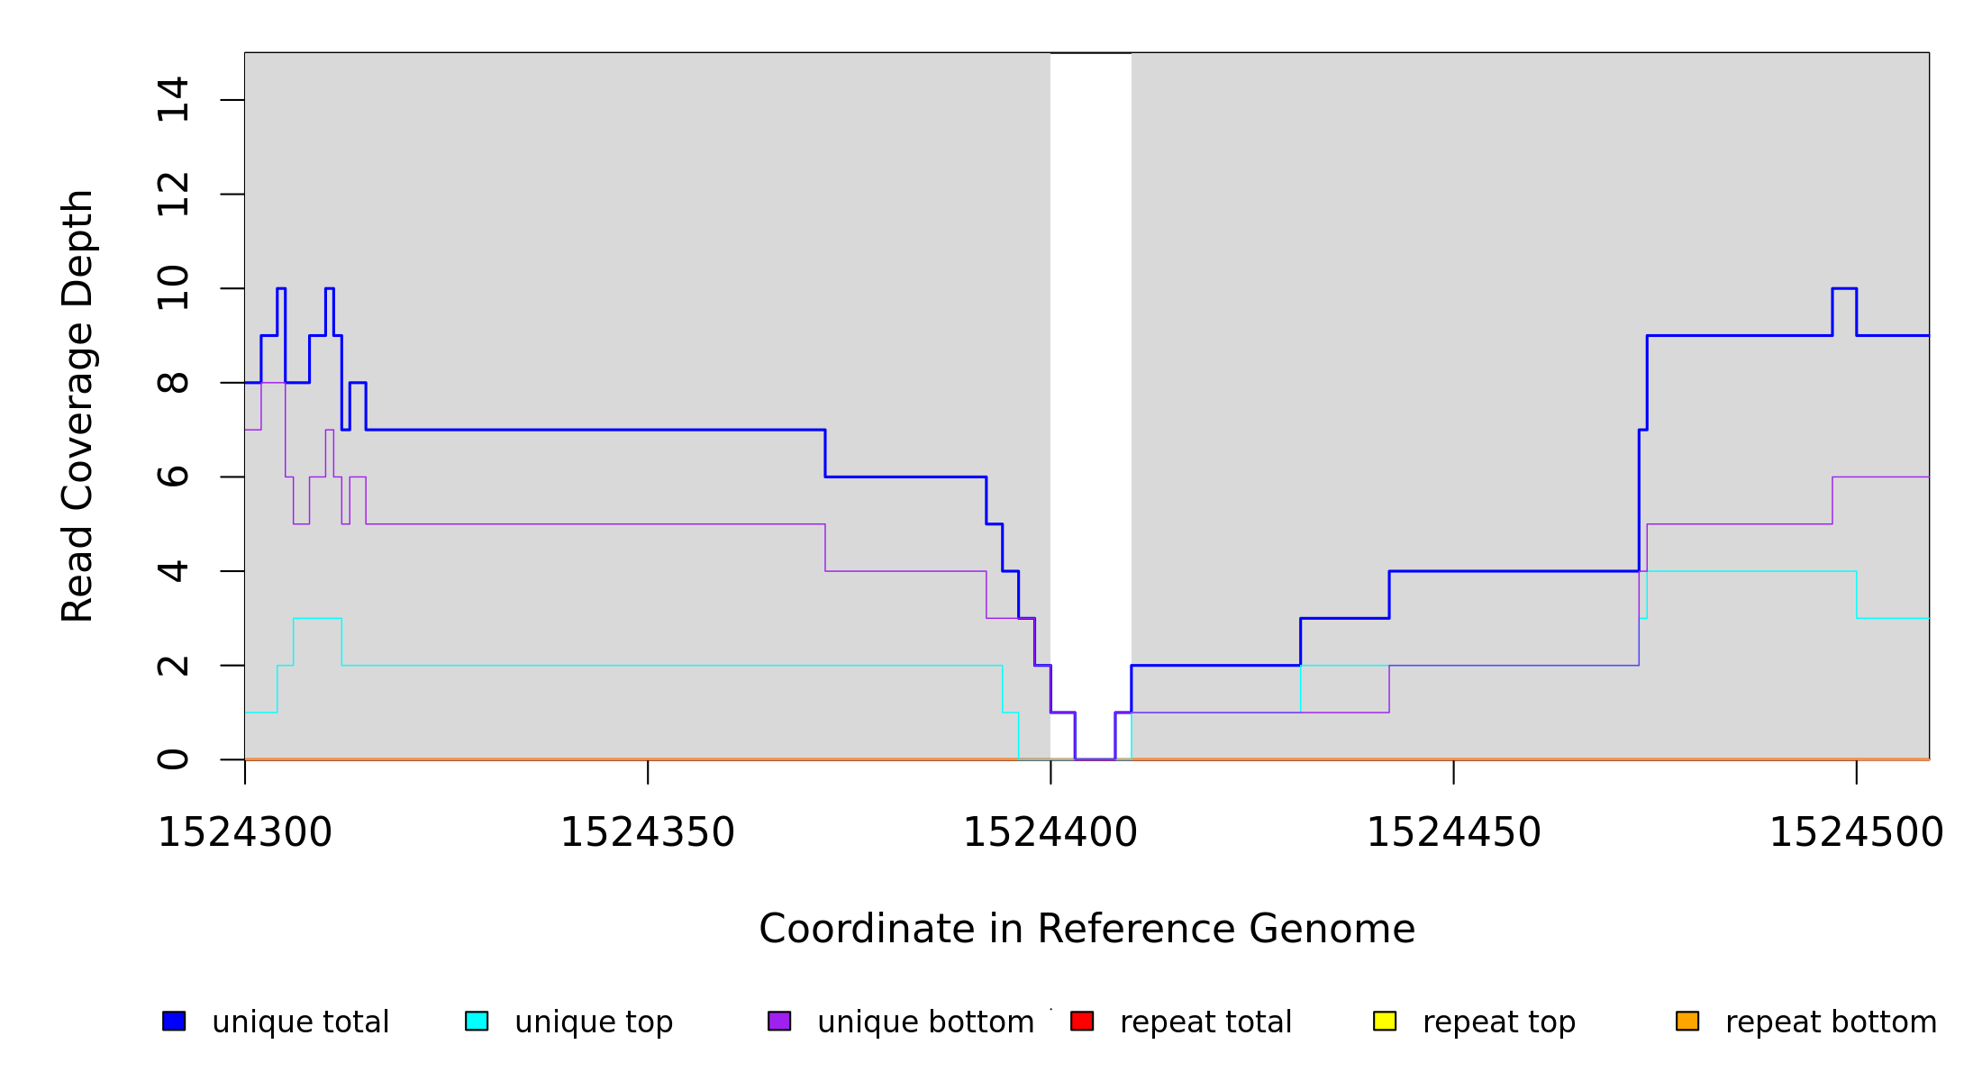This screenshot has height=1081, width=1982.
Task: Click the purple 'unique bottom' legend swatch
Action: 779,1021
